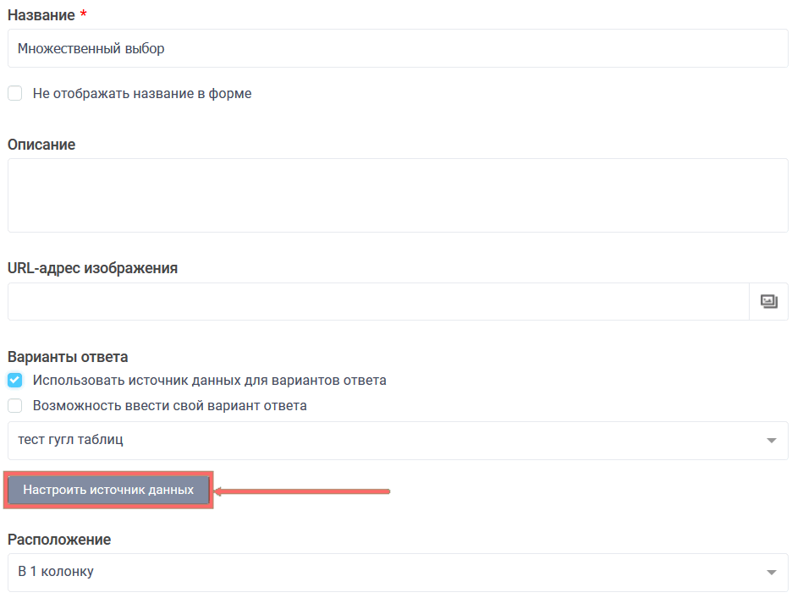792x598 pixels.
Task: Click the 'Расположение' heading label
Action: 59,540
